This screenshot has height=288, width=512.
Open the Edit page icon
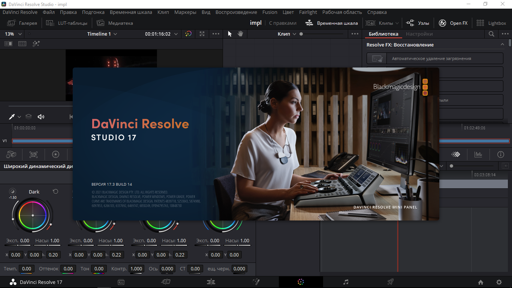211,282
